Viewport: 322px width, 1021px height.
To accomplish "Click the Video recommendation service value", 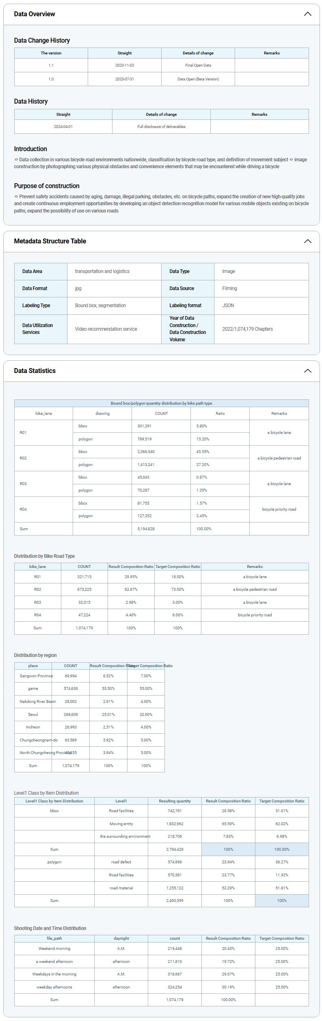I will point(106,329).
